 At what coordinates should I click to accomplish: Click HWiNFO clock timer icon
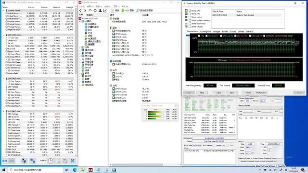tap(51, 161)
